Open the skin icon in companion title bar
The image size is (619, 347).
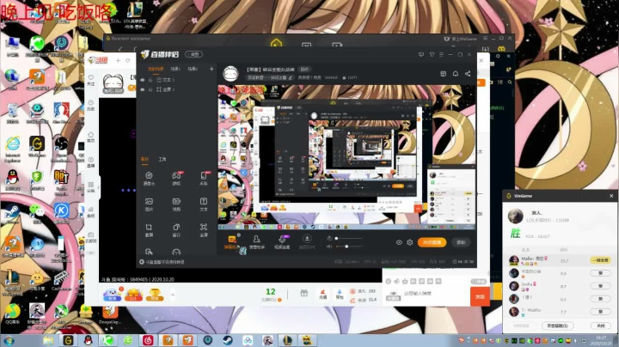click(432, 54)
